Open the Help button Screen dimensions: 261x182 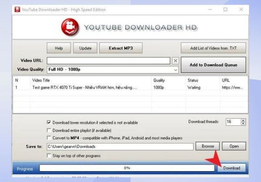pyautogui.click(x=59, y=48)
